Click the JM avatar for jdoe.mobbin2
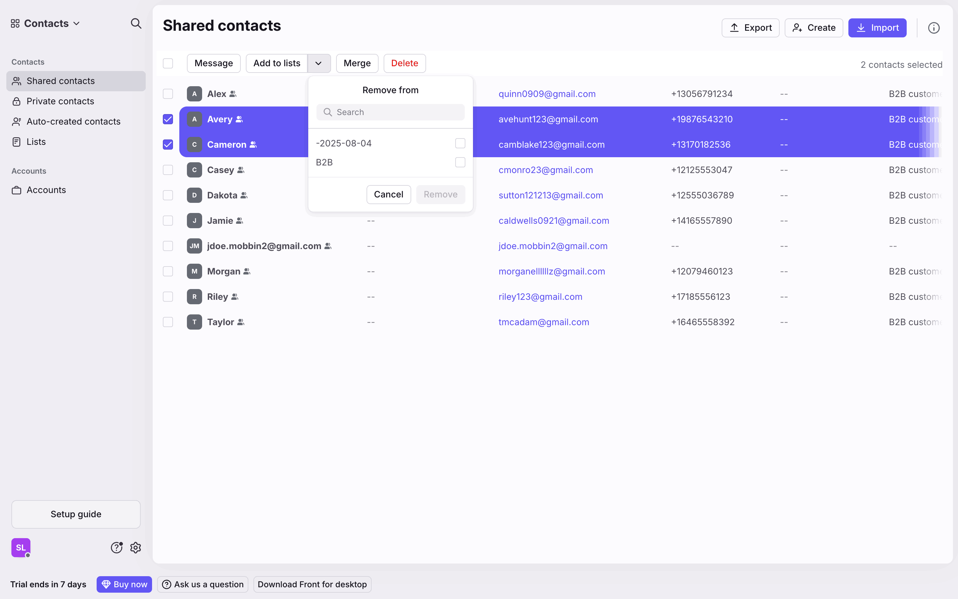Screen dimensions: 958x599 click(x=195, y=246)
